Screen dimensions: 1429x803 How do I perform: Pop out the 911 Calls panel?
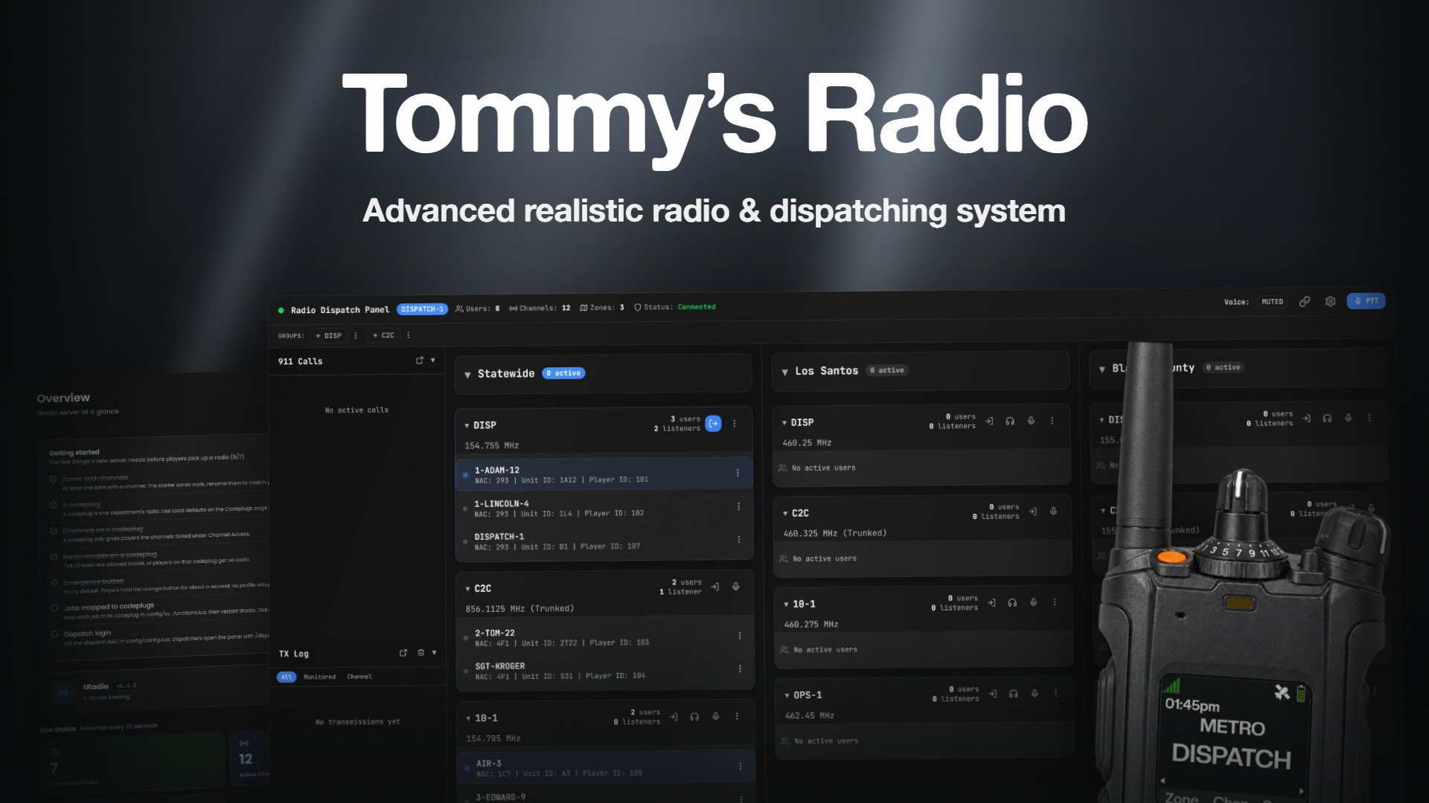pyautogui.click(x=419, y=361)
